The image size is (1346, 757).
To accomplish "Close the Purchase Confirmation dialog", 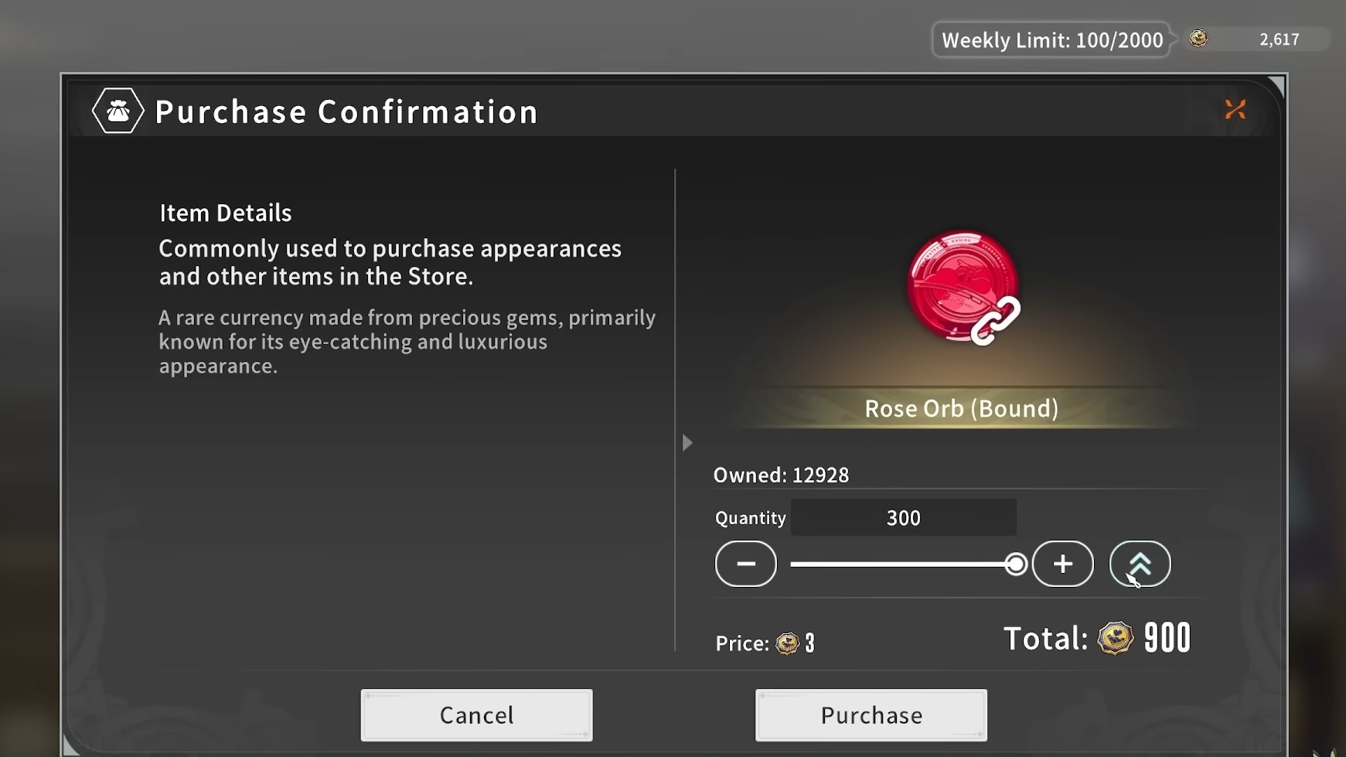I will 1235,110.
